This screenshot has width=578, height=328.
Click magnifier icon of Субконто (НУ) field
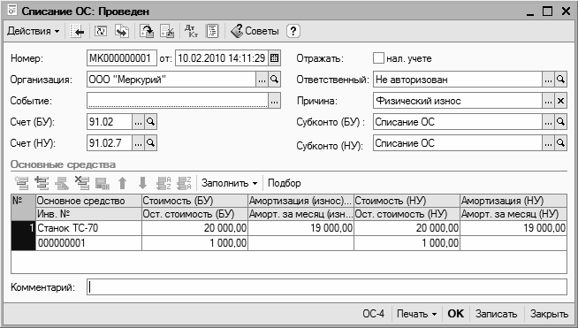point(560,143)
